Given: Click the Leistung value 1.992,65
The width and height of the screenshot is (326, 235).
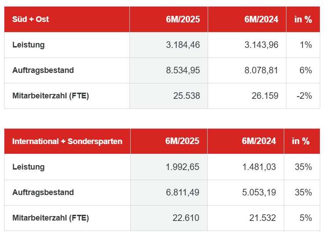Looking at the screenshot, I should point(181,167).
